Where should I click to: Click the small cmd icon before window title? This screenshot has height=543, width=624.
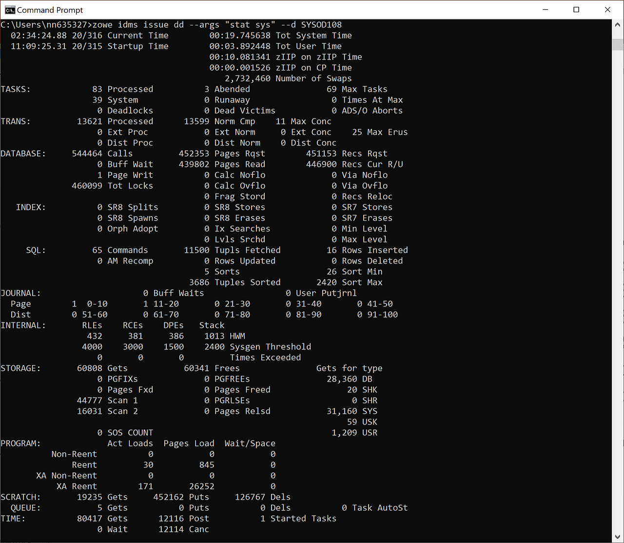pos(10,9)
